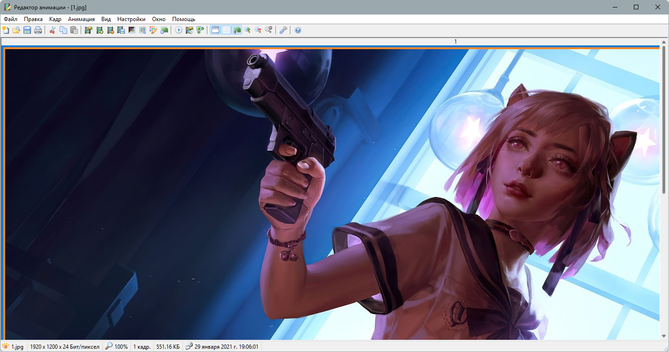The image size is (669, 352).
Task: Toggle the eye preview button
Action: click(237, 30)
